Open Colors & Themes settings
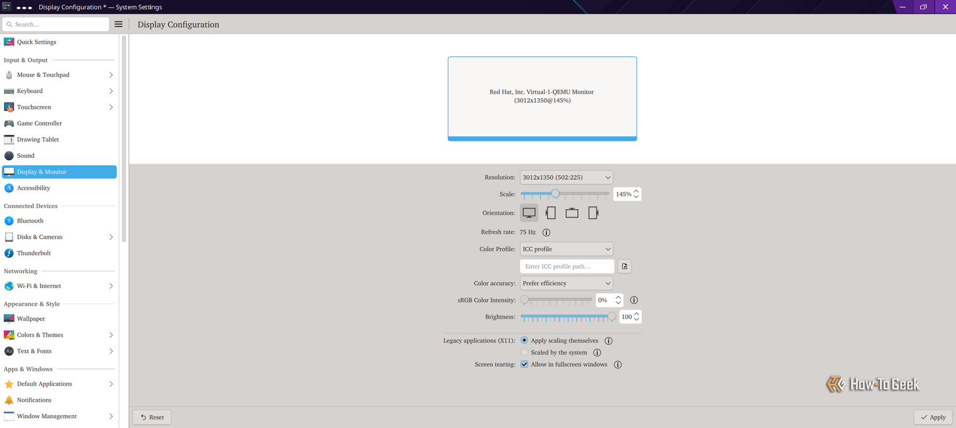 tap(60, 335)
